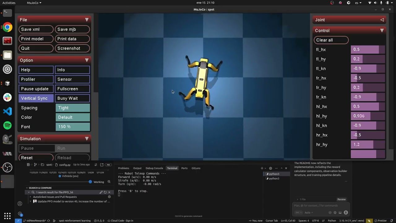Open the Font selector showing 150 %
This screenshot has height=223, width=396.
point(73,127)
